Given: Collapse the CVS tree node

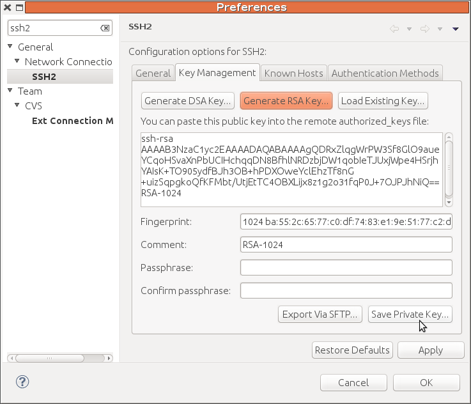Looking at the screenshot, I should [x=17, y=105].
